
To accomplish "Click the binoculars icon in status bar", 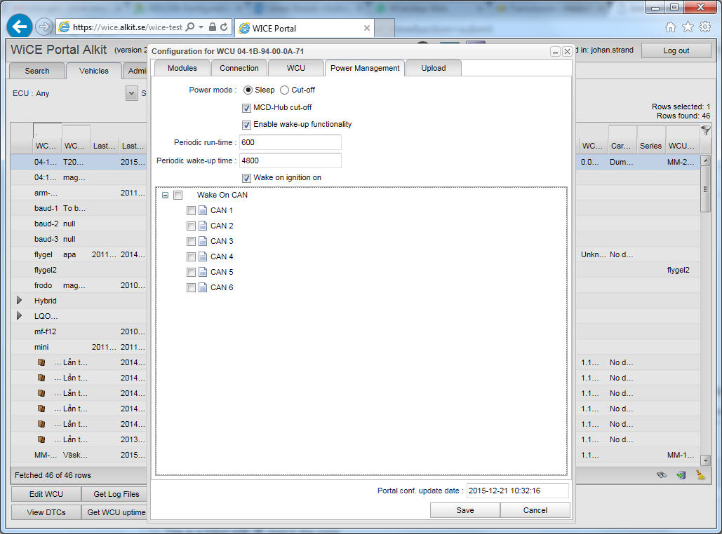I will (x=661, y=474).
